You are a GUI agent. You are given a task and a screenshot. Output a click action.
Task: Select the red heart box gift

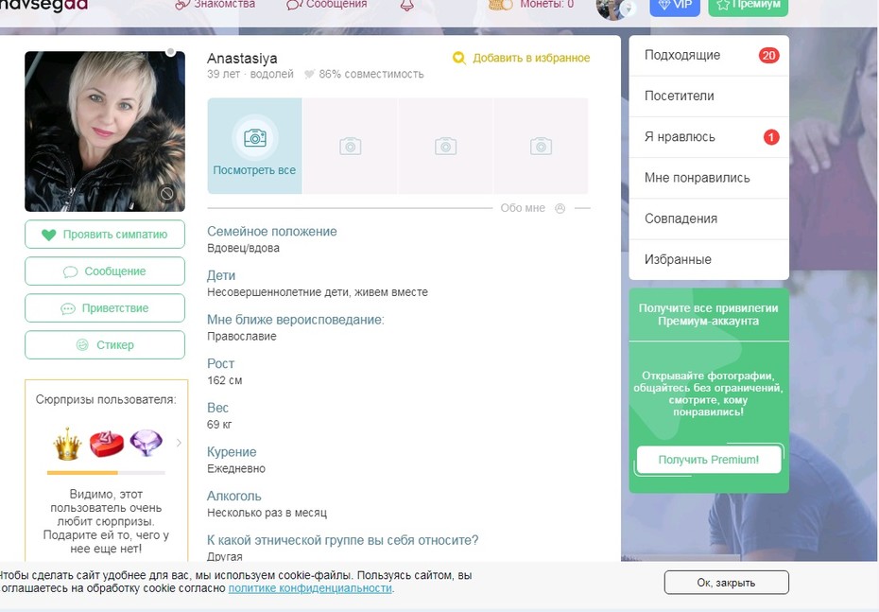pyautogui.click(x=107, y=443)
